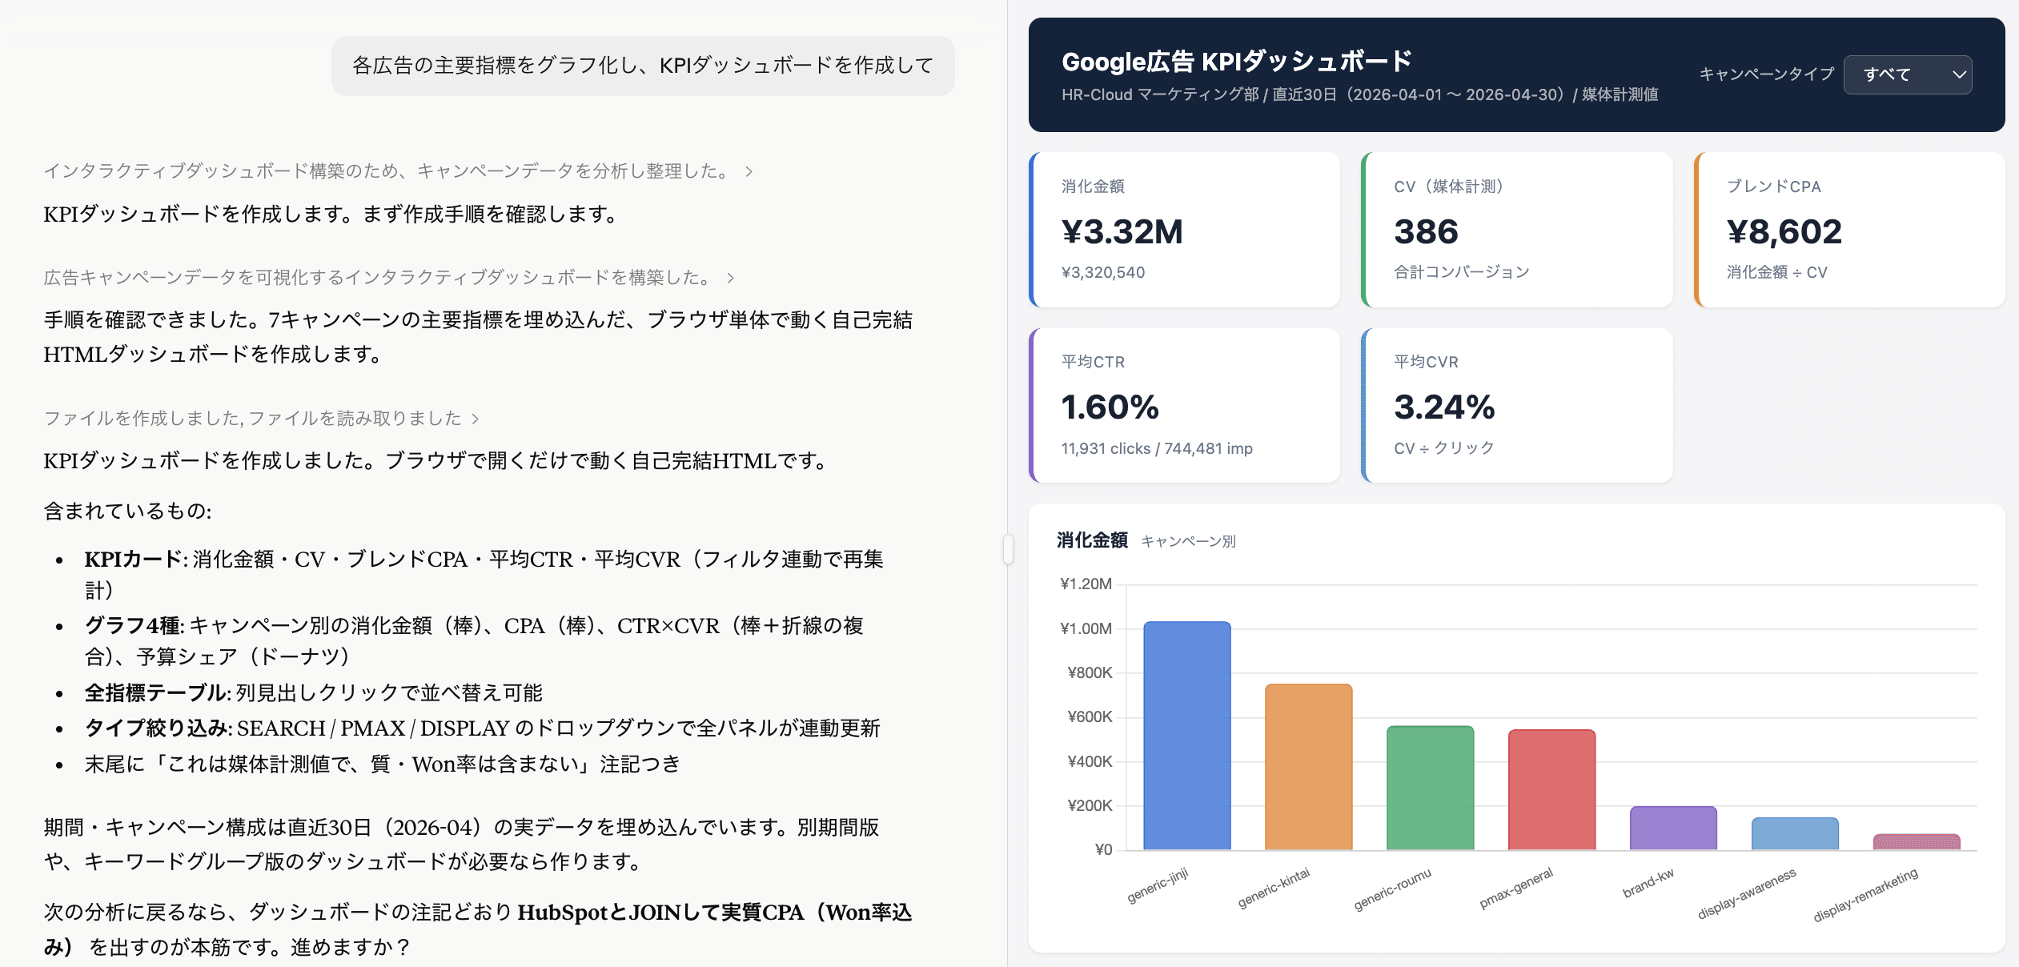The image size is (2019, 967).
Task: Click the pmax-general x-axis label
Action: point(1516,888)
